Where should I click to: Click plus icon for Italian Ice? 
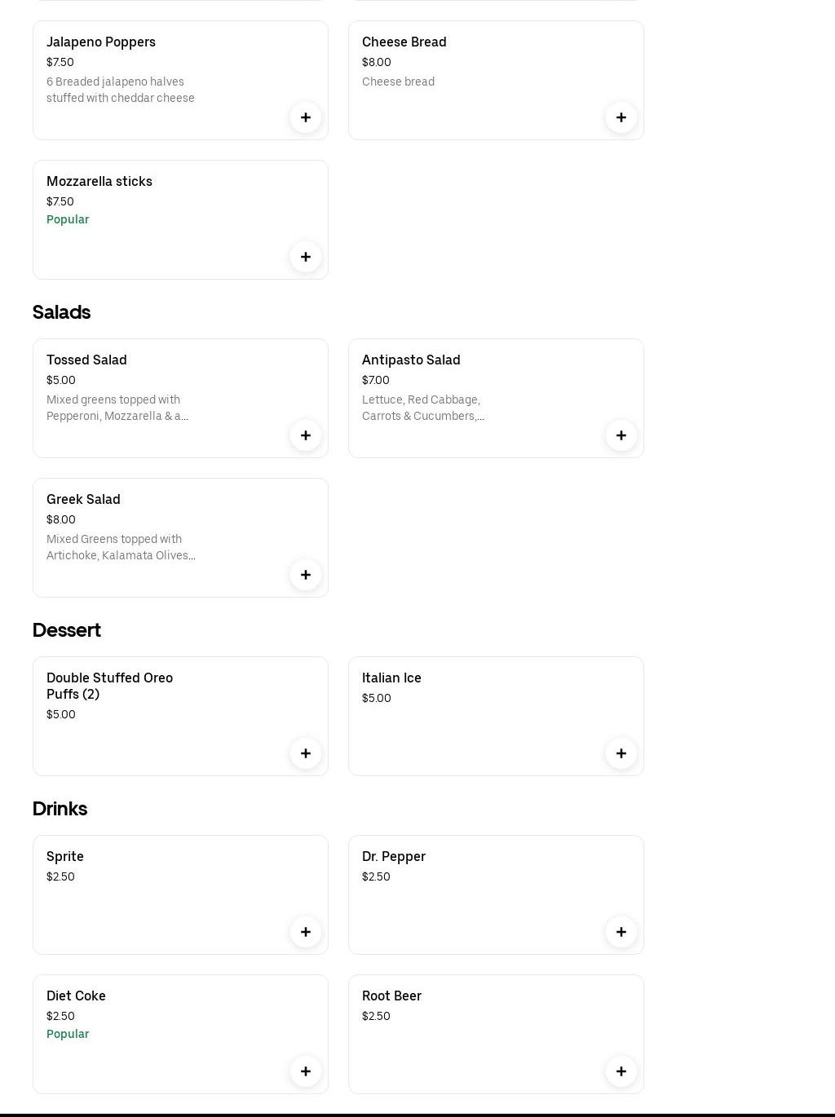pos(621,753)
